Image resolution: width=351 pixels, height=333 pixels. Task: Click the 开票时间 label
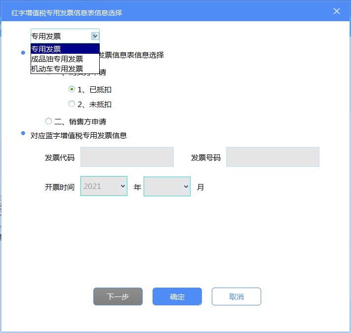59,187
